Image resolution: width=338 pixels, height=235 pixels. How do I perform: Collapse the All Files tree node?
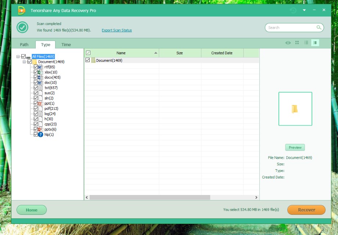[18, 57]
